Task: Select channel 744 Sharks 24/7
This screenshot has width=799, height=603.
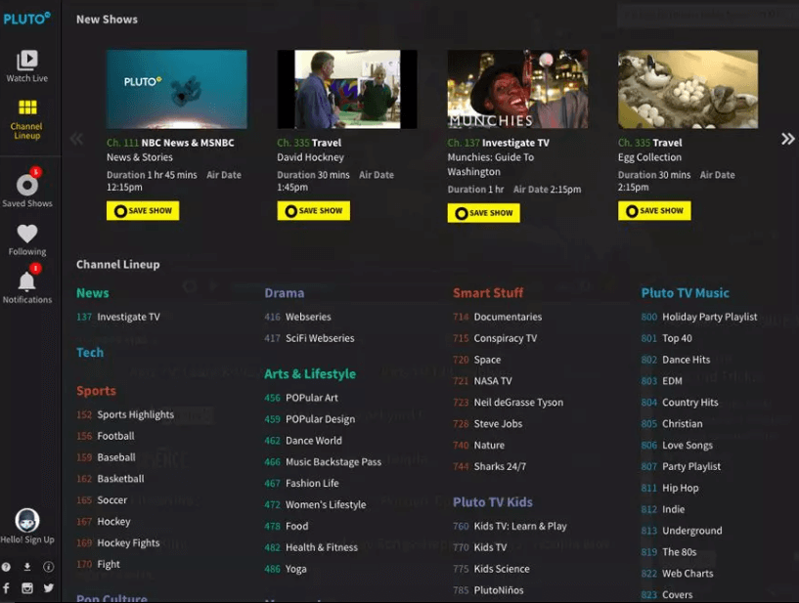Action: (x=490, y=466)
